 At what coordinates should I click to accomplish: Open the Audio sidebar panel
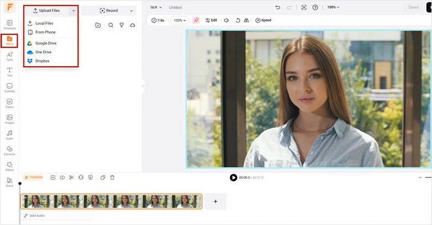coord(9,135)
